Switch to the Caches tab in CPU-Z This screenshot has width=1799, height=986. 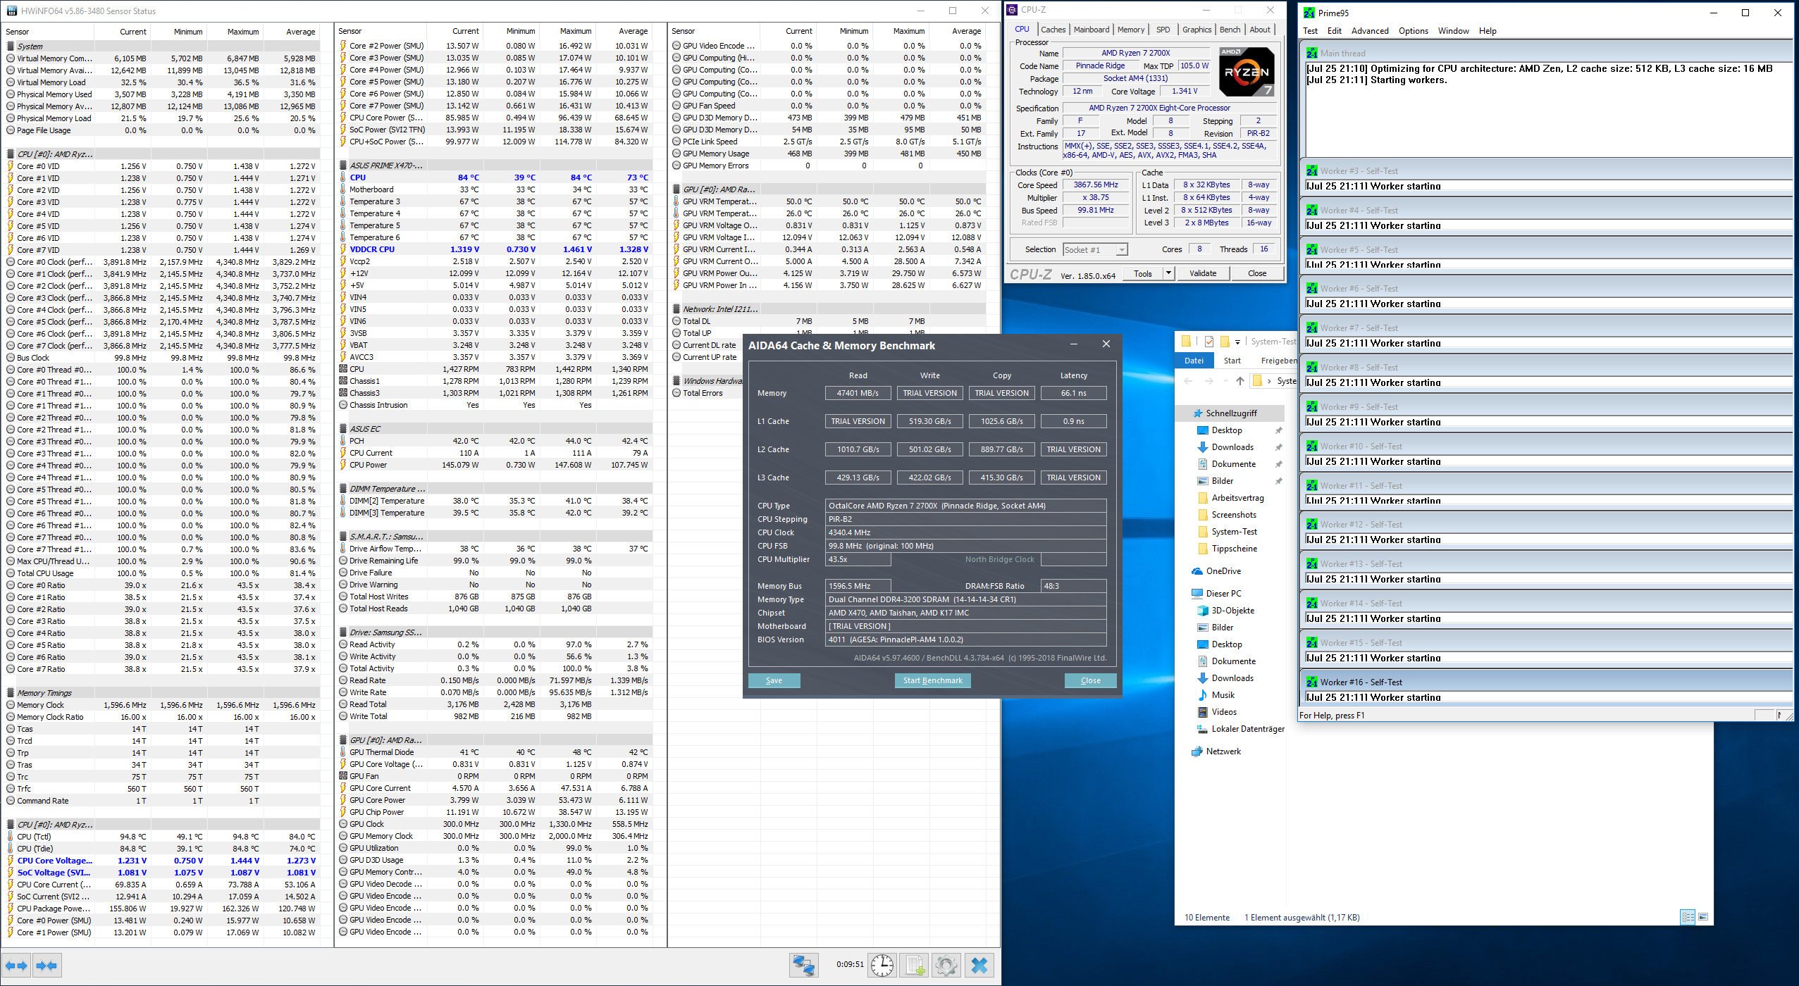(x=1053, y=30)
